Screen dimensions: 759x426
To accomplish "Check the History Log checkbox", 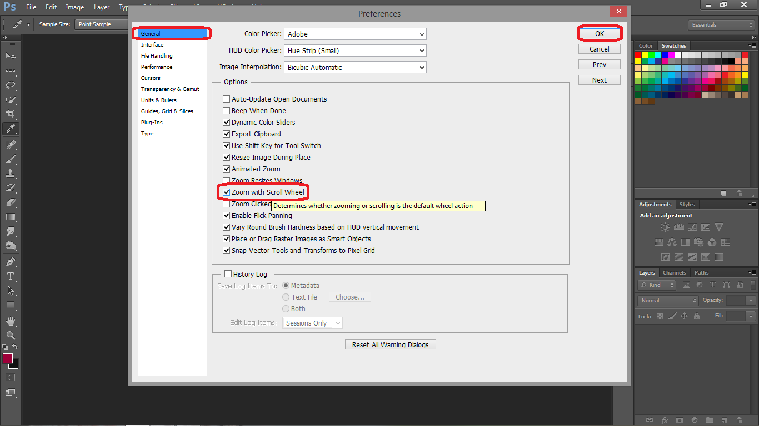I will [228, 273].
